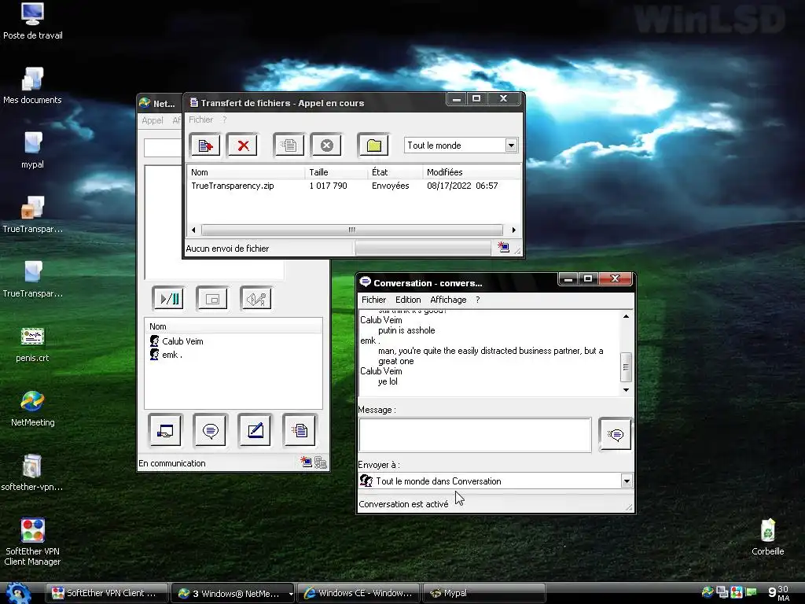Click the horizontal scrollbar thumb in file list

point(351,230)
